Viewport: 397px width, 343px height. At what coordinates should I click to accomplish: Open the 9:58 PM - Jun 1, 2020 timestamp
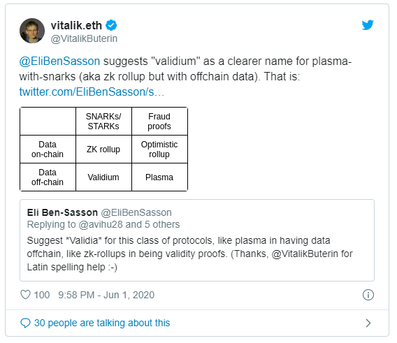pyautogui.click(x=106, y=295)
